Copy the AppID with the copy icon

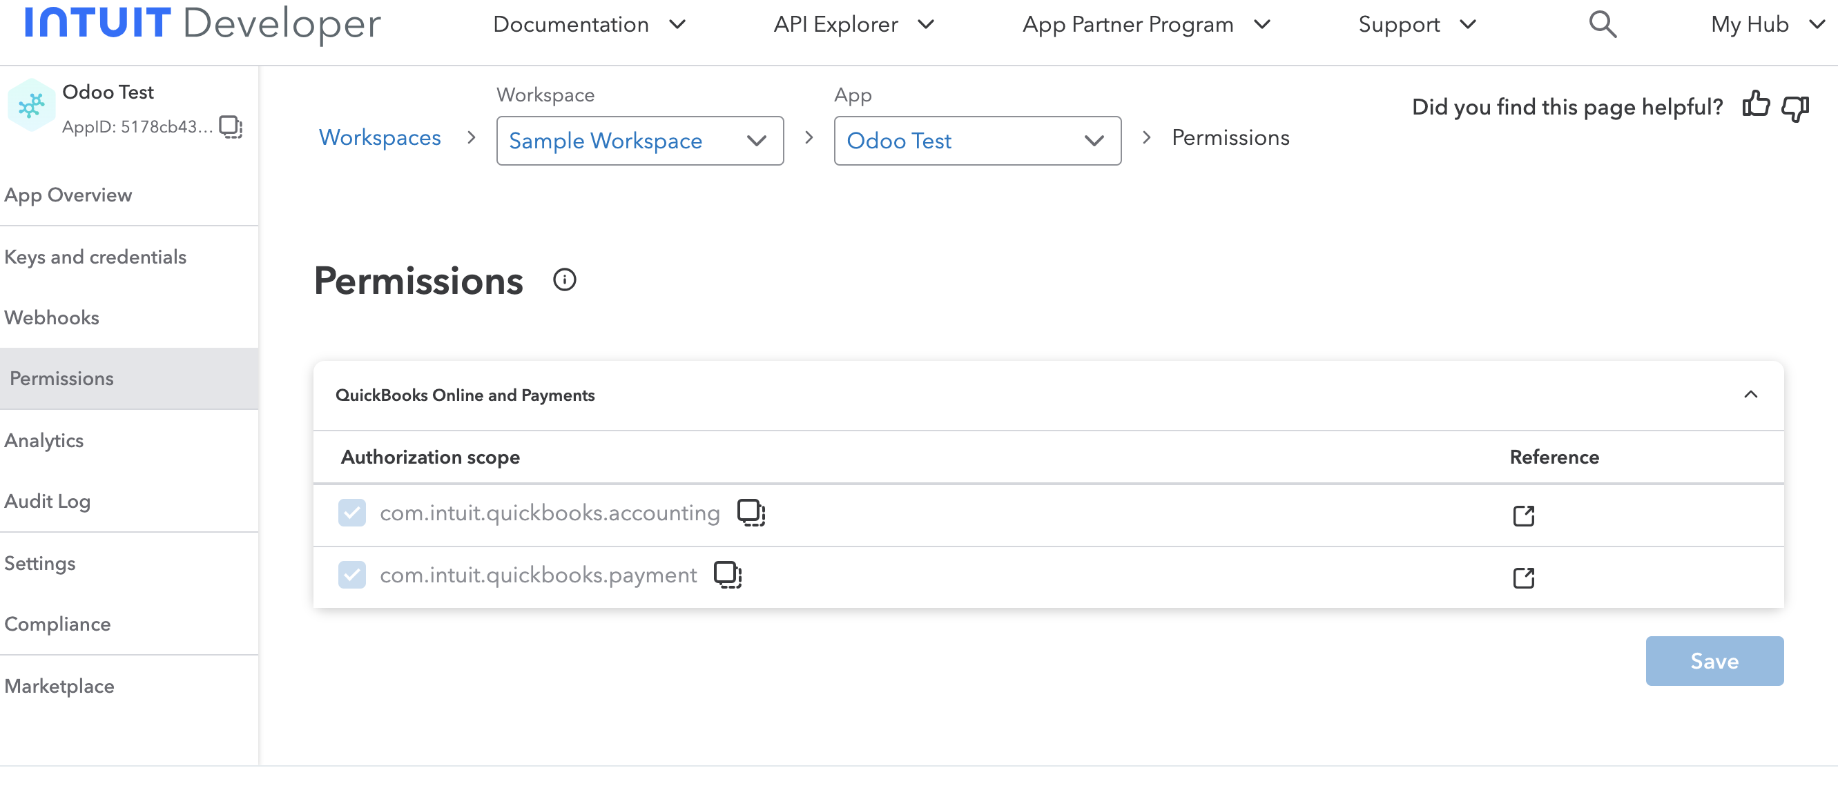(231, 126)
